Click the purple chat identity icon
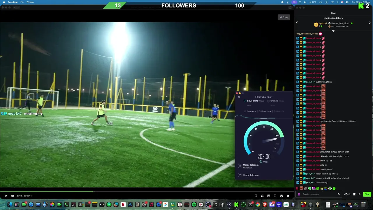Screen dimensions: 373x210 [299, 194]
